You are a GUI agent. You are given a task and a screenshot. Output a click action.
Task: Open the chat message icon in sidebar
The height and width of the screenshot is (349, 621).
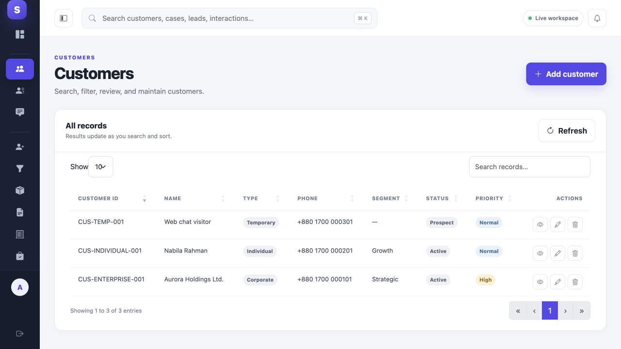20,112
